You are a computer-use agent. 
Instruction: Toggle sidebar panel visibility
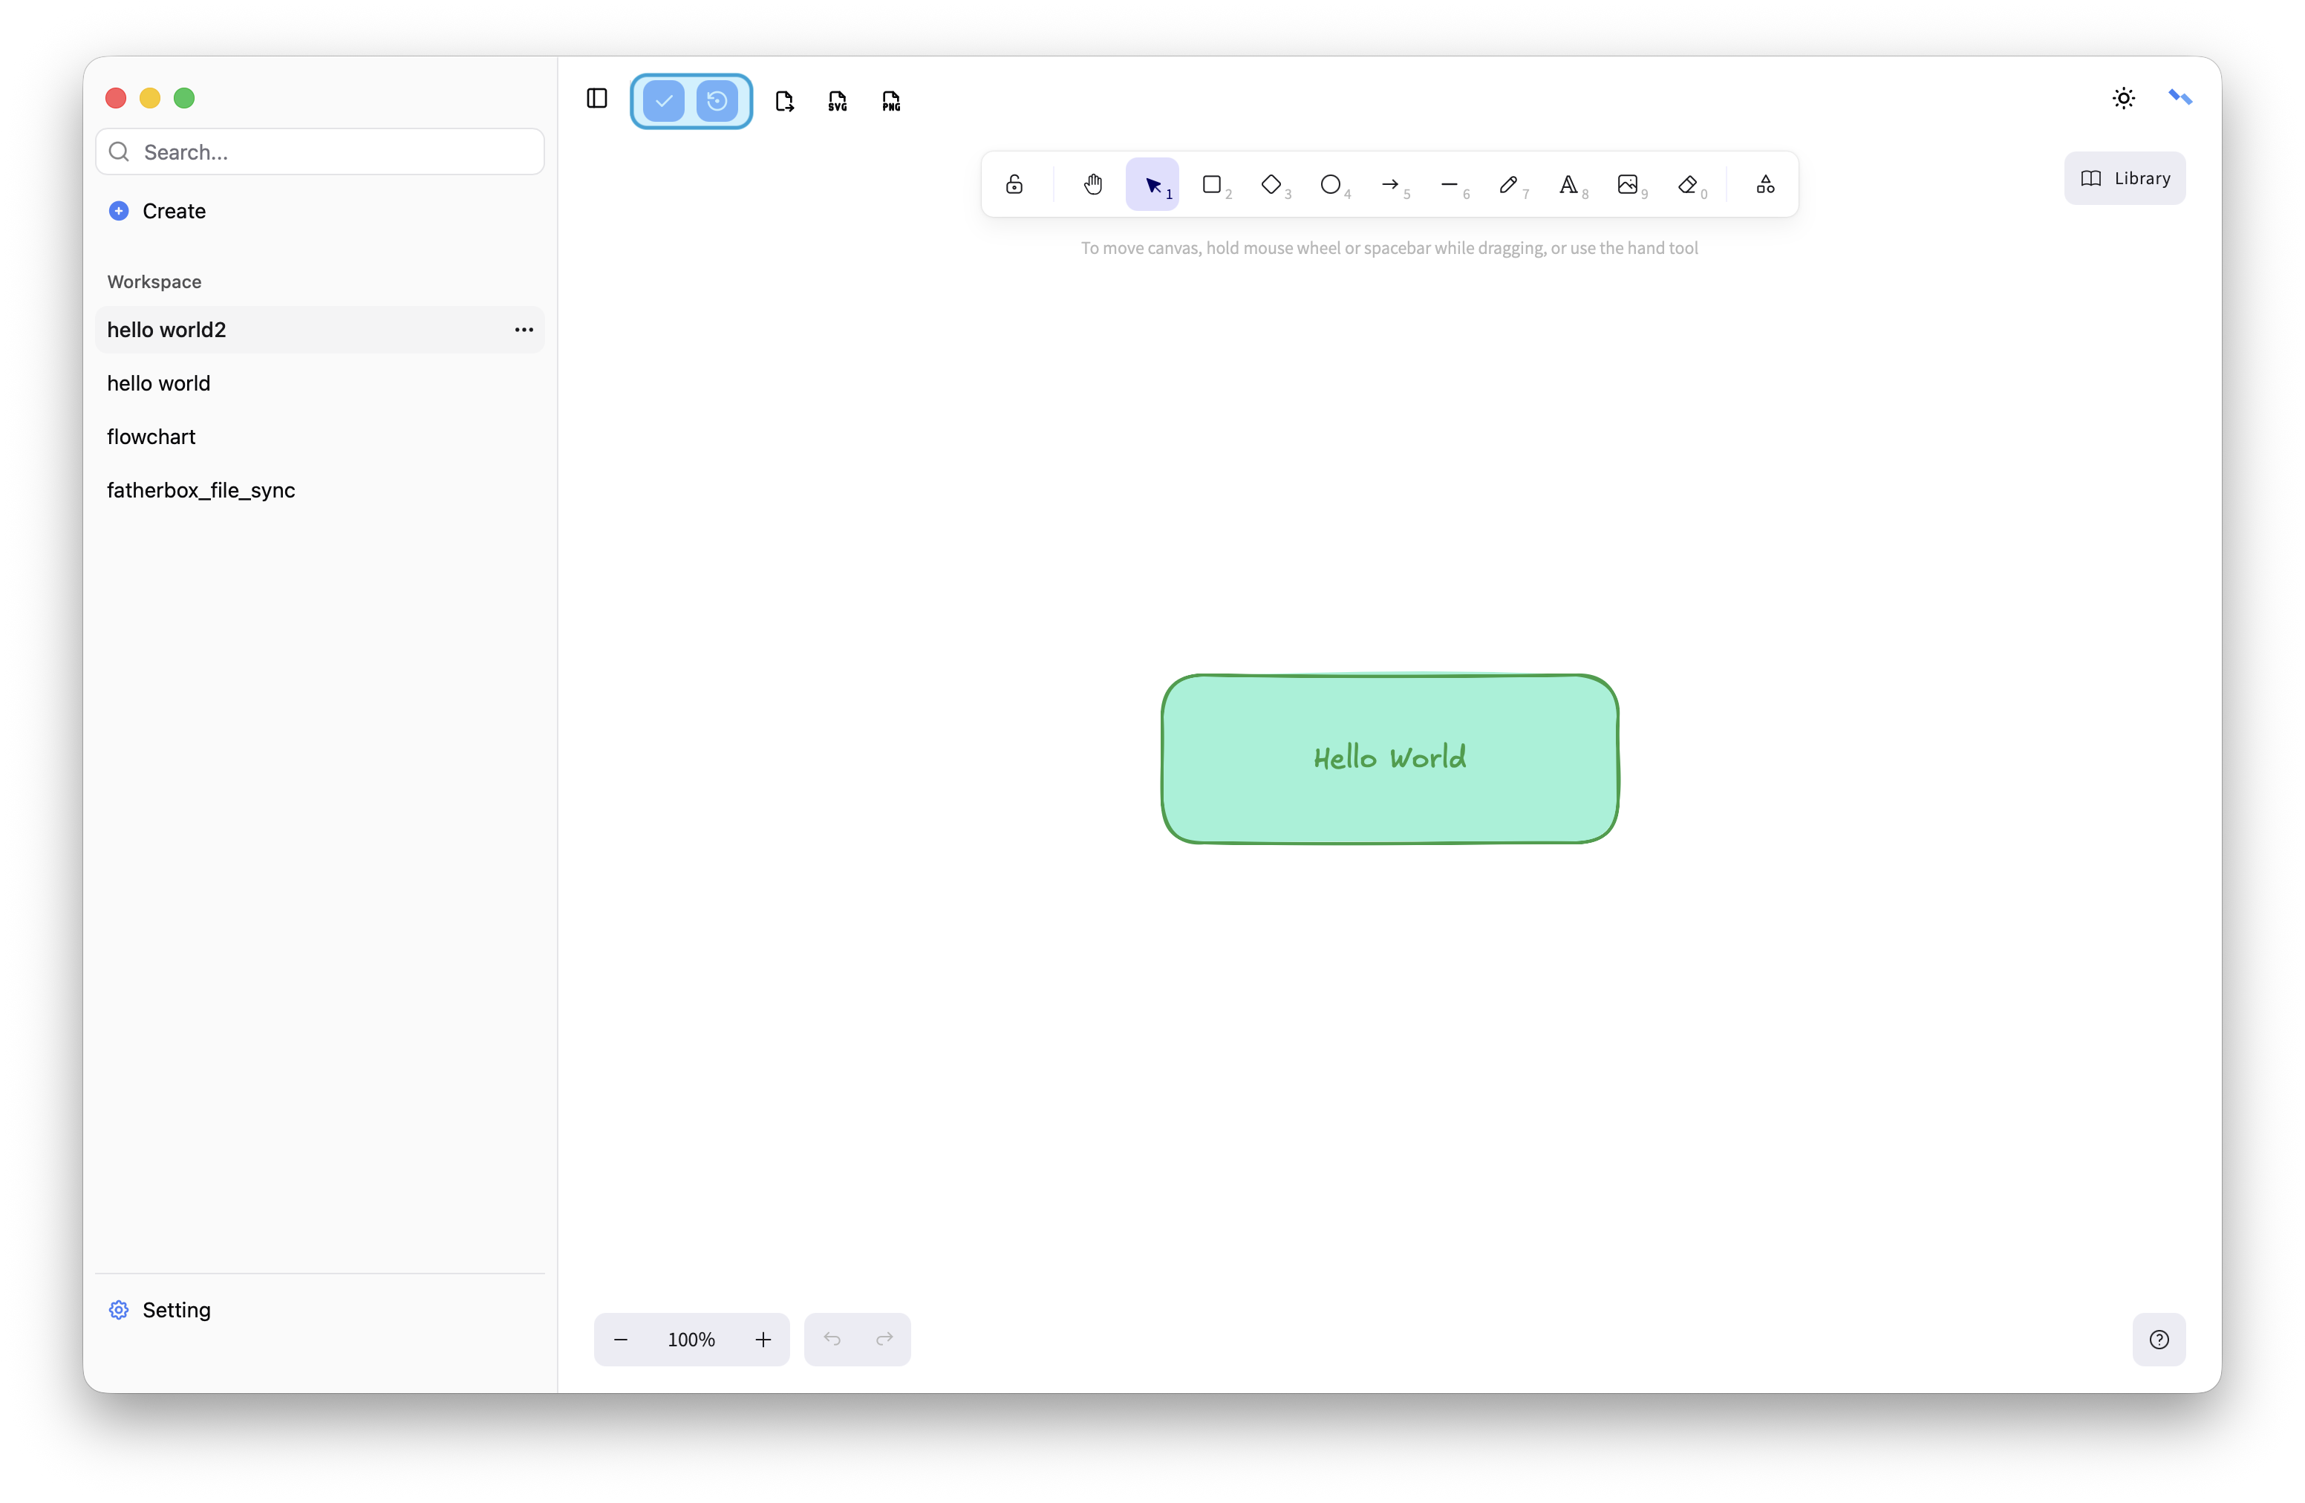[x=596, y=99]
